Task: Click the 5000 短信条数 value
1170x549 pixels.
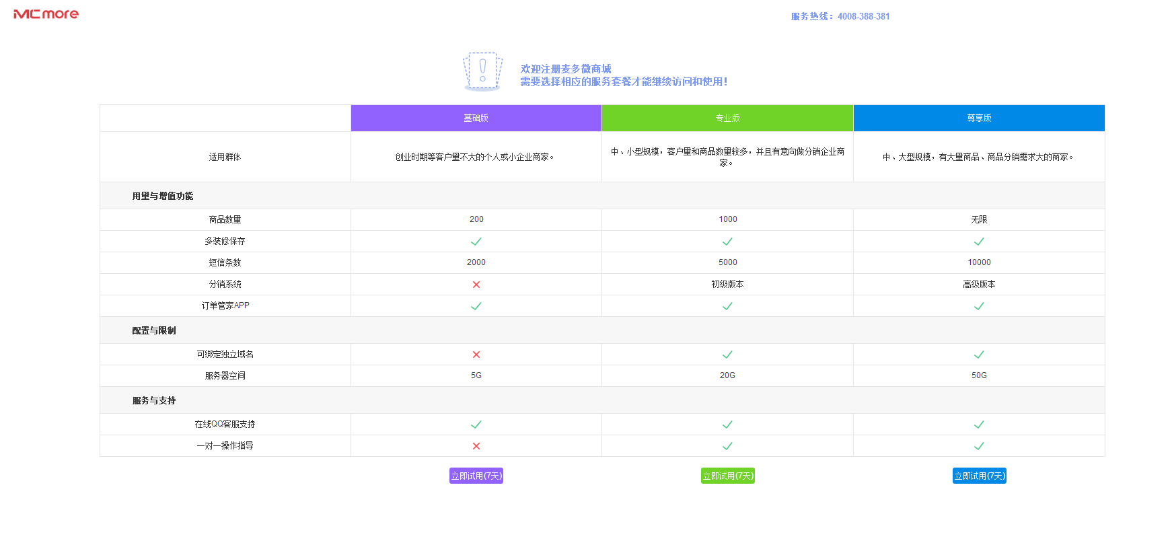Action: point(727,262)
